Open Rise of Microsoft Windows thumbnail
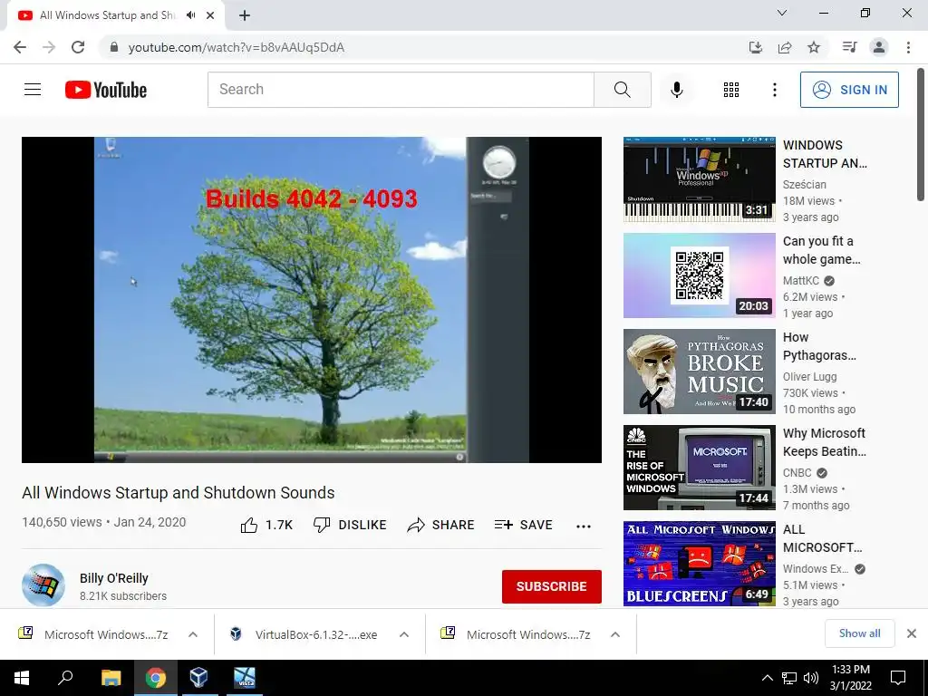The image size is (928, 696). click(699, 468)
